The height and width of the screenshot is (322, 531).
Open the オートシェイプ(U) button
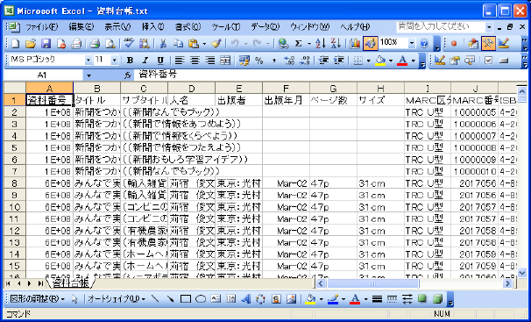click(117, 298)
